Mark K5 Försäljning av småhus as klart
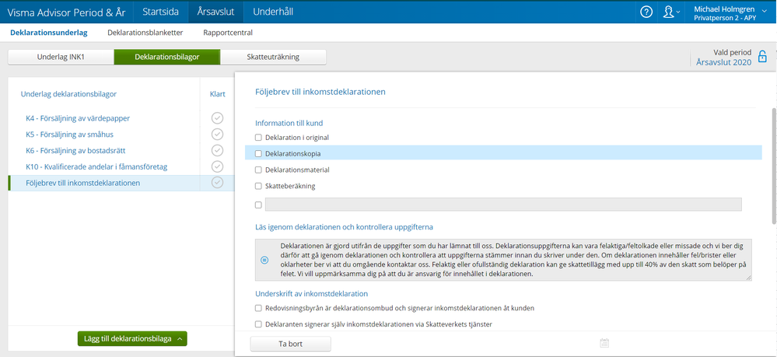This screenshot has height=357, width=777. point(218,134)
